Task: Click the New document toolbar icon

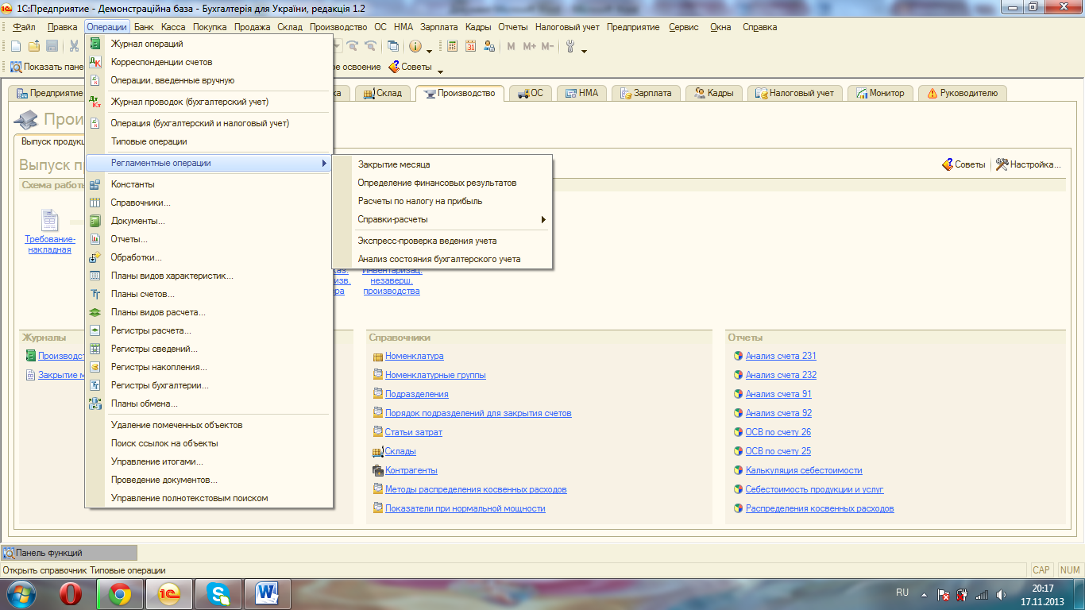Action: point(16,46)
